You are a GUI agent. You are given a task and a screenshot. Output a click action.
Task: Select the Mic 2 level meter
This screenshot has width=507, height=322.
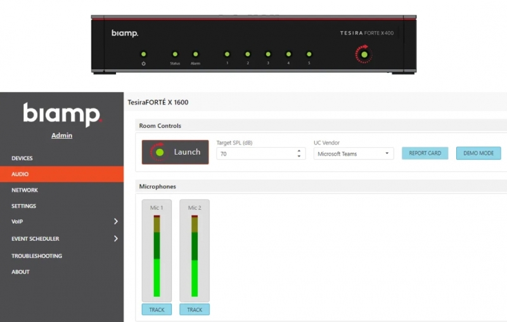click(195, 256)
